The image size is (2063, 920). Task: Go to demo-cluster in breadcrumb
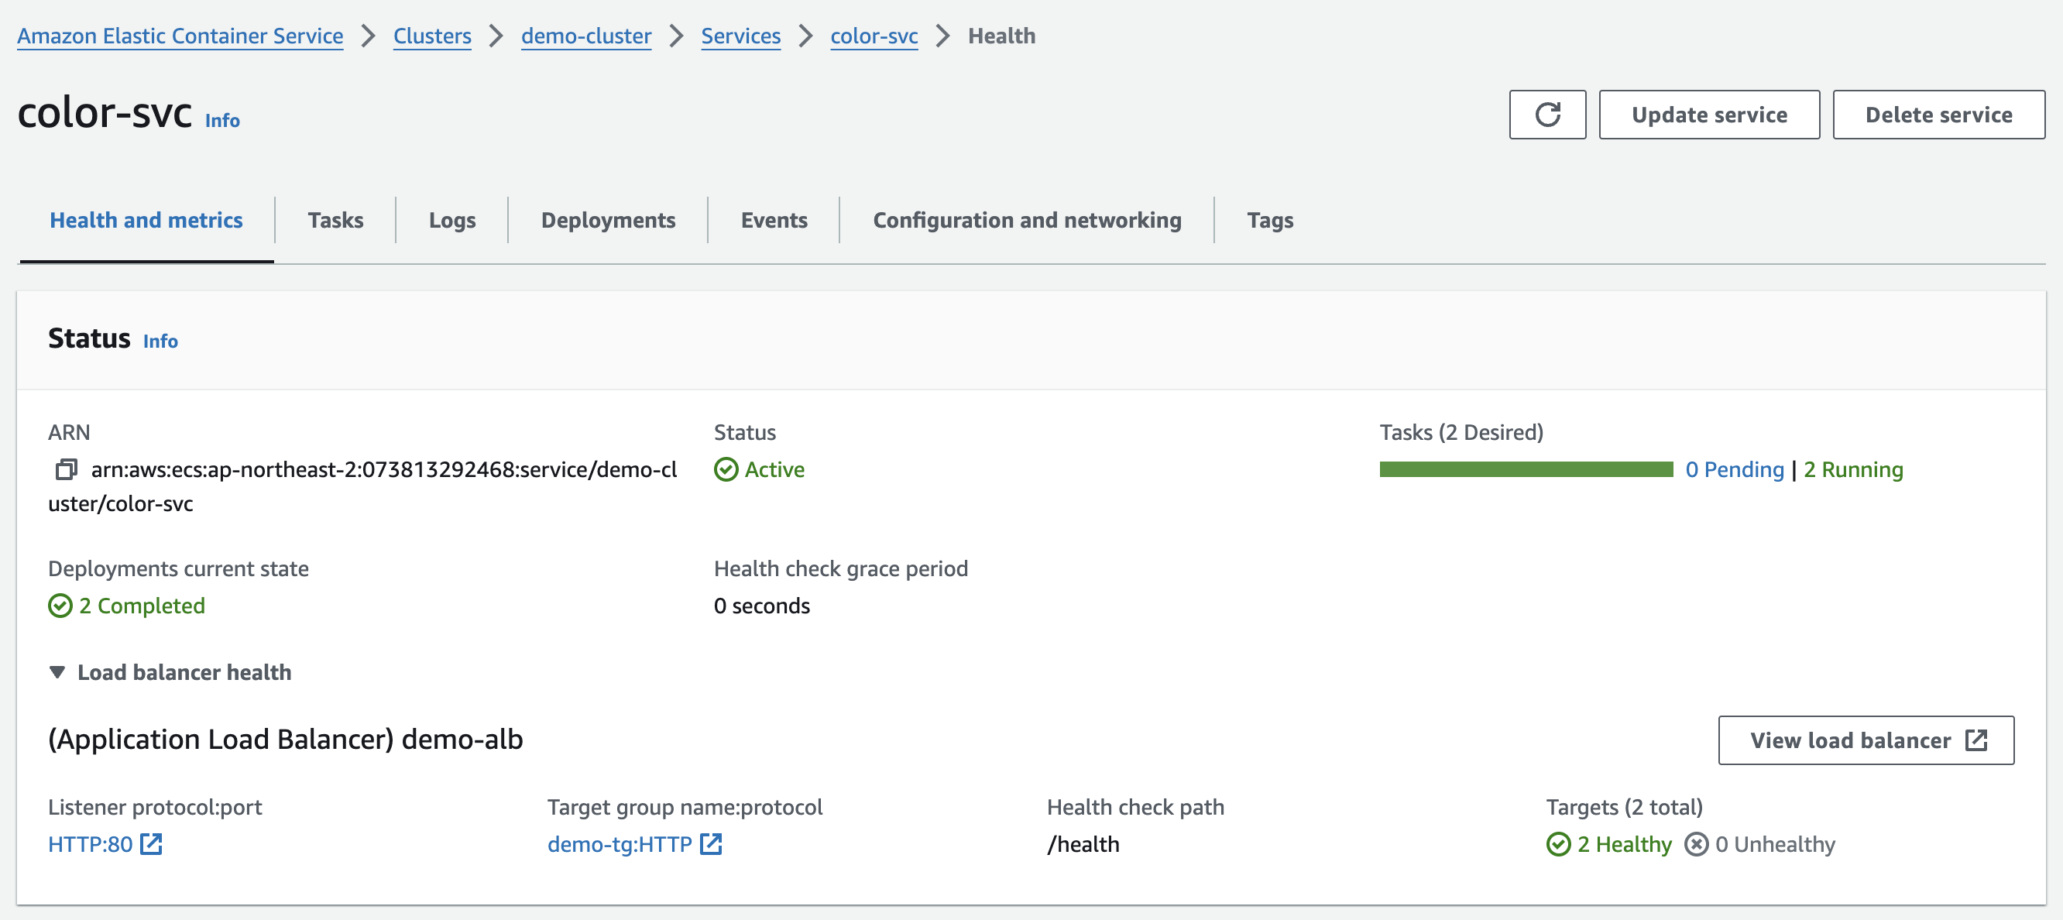tap(585, 36)
